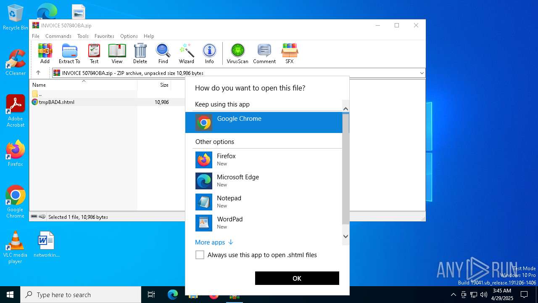The image size is (538, 303).
Task: Click the SFX toolbar icon
Action: point(290,53)
